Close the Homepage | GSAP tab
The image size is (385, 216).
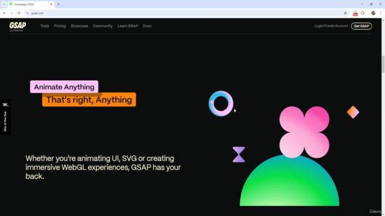click(x=51, y=4)
